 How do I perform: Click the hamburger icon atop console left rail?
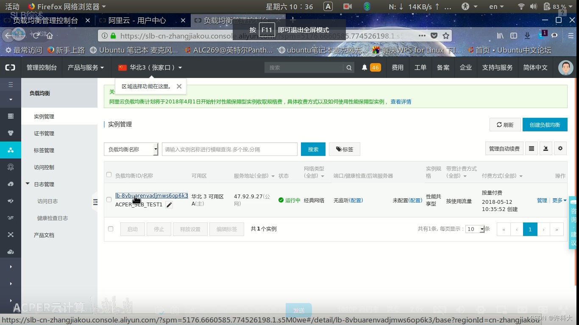click(11, 84)
